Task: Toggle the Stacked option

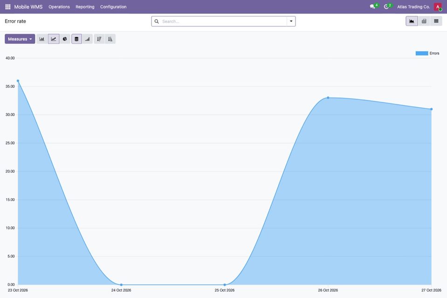Action: coord(76,39)
